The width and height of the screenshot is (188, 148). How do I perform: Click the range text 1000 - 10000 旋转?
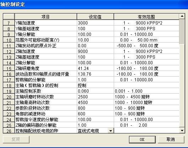(x=133, y=103)
